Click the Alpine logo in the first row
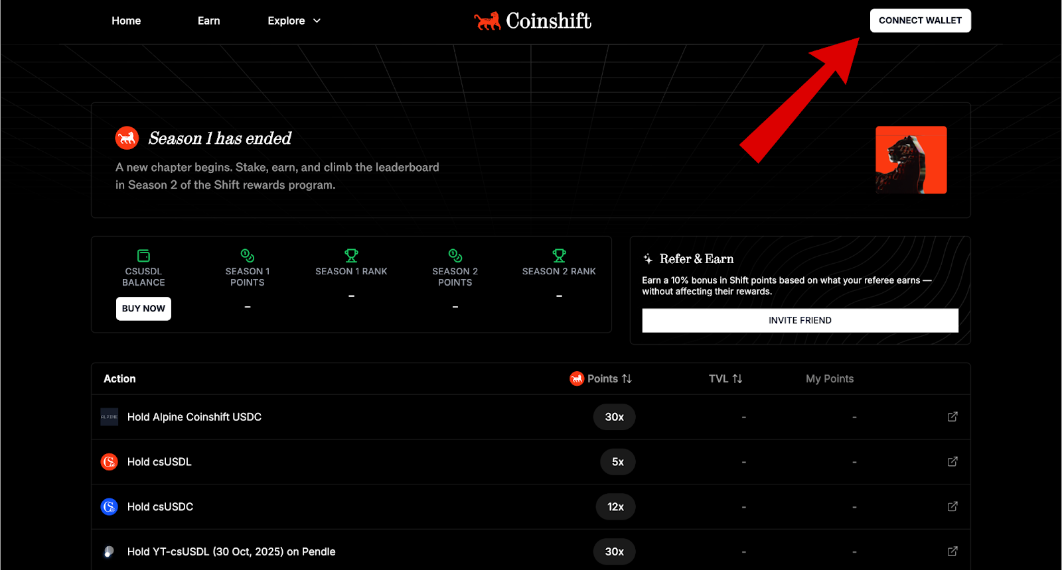Viewport: 1062px width, 570px height. click(x=109, y=417)
